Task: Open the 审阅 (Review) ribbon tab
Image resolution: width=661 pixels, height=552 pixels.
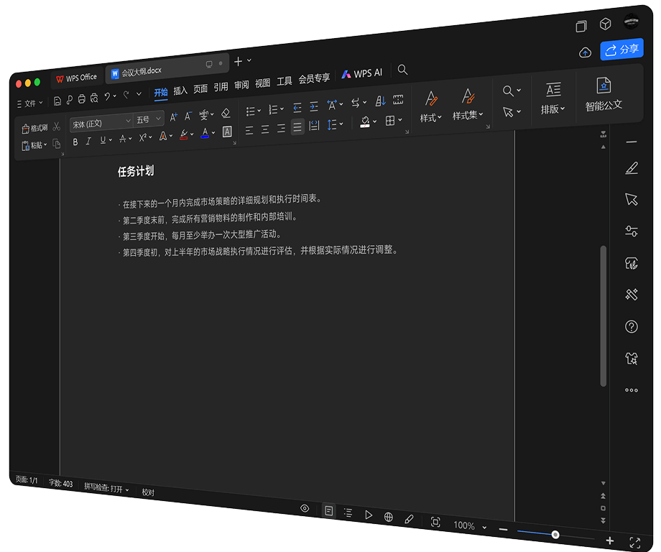Action: point(241,85)
